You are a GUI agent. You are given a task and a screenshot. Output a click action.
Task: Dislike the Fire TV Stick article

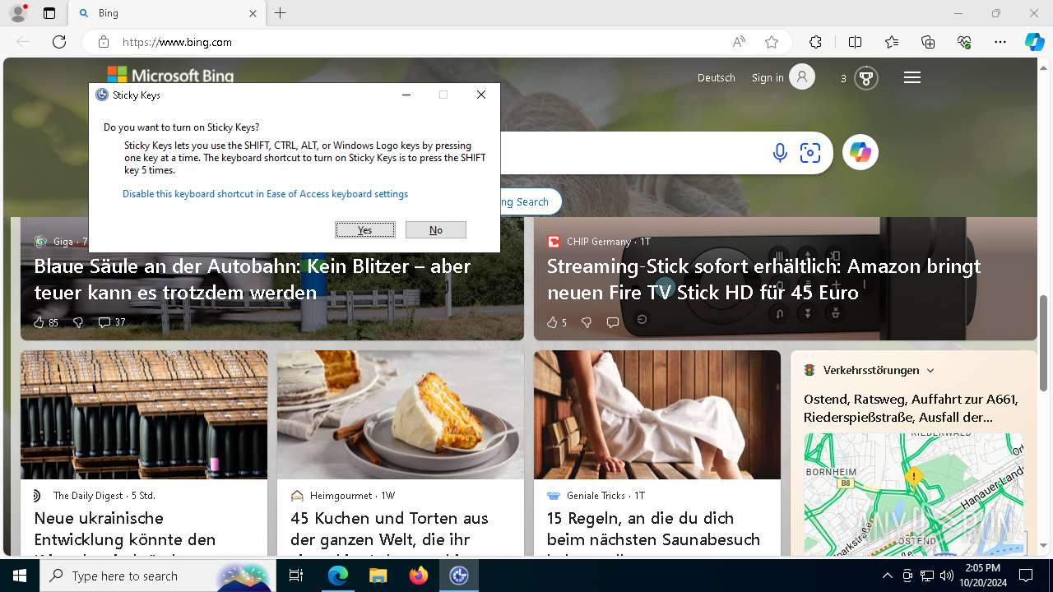587,322
